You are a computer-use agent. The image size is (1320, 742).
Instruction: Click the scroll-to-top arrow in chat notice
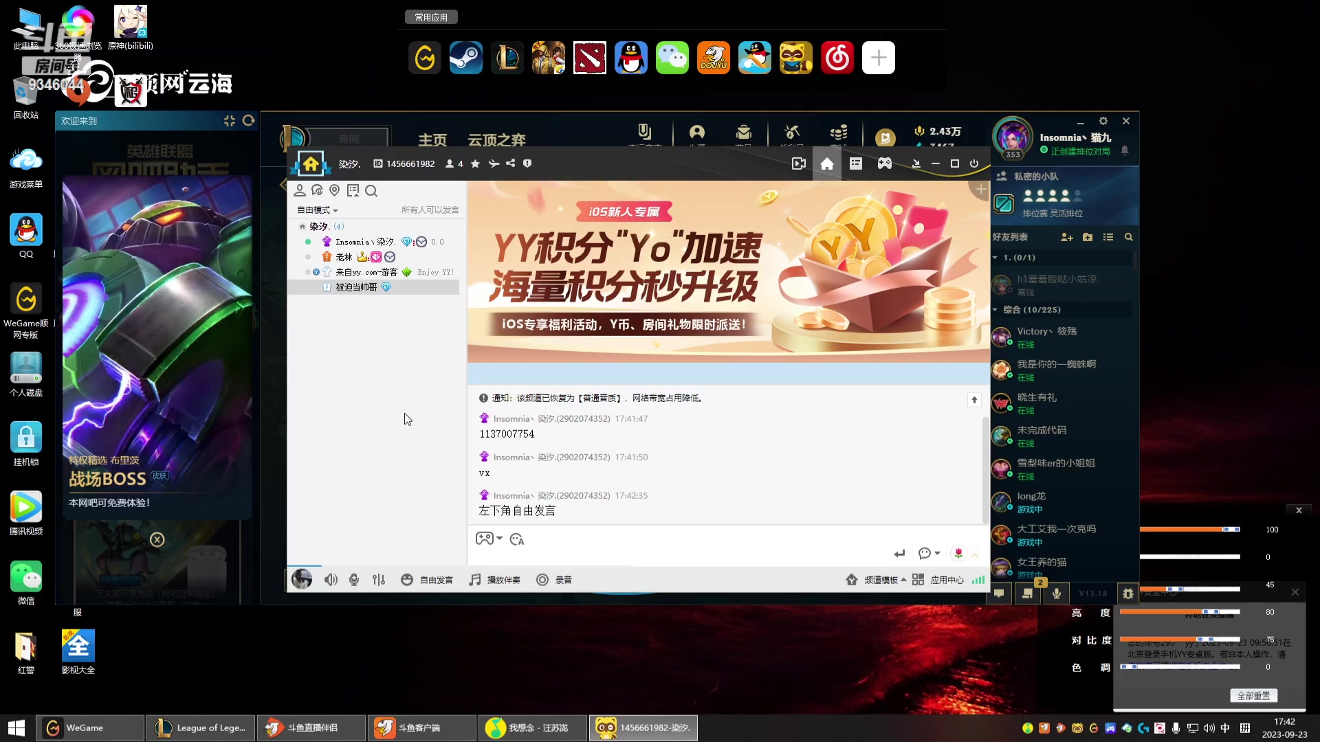(x=974, y=400)
